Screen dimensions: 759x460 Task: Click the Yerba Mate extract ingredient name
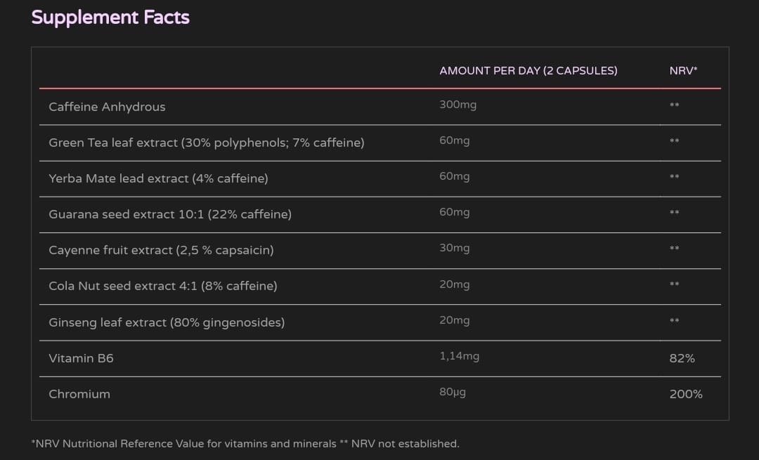click(x=158, y=178)
